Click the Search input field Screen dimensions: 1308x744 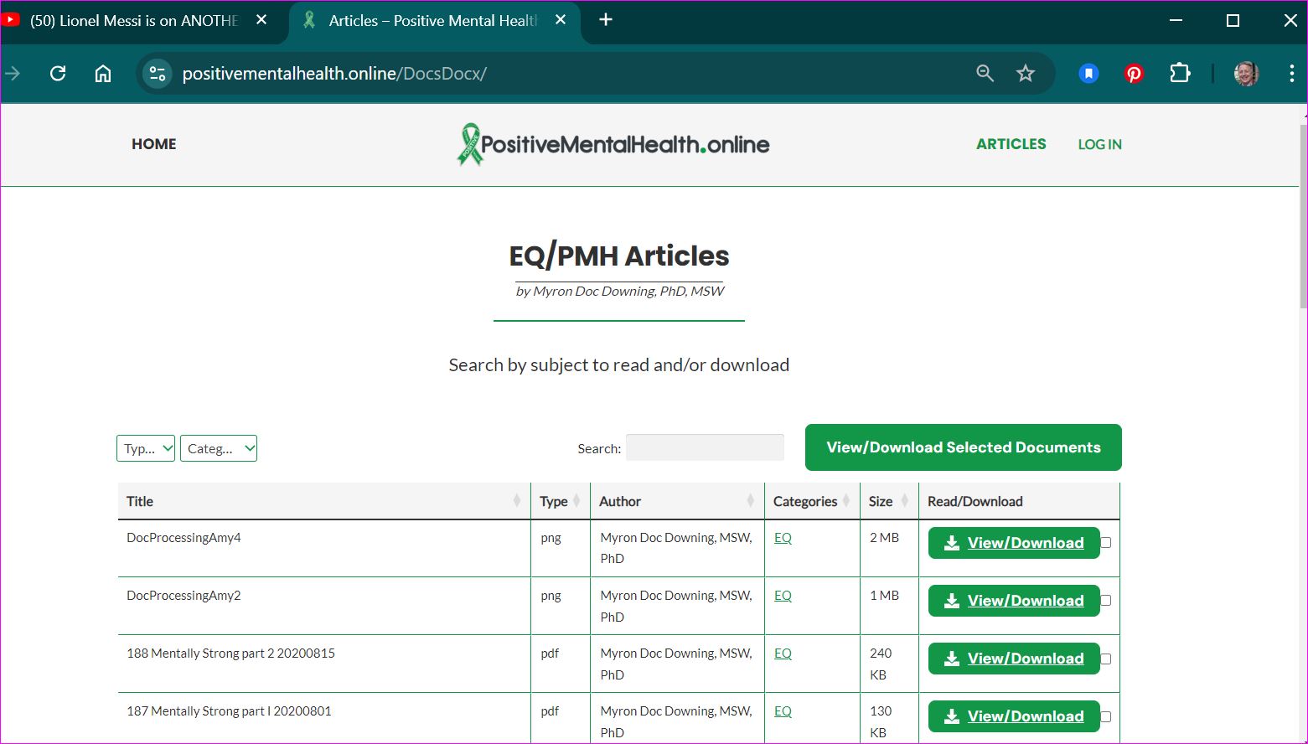[x=705, y=447]
